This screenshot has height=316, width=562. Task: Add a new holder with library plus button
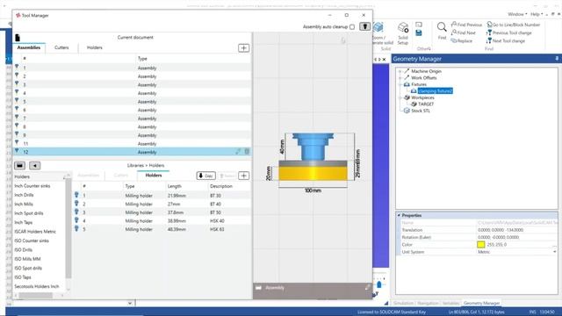pos(244,176)
